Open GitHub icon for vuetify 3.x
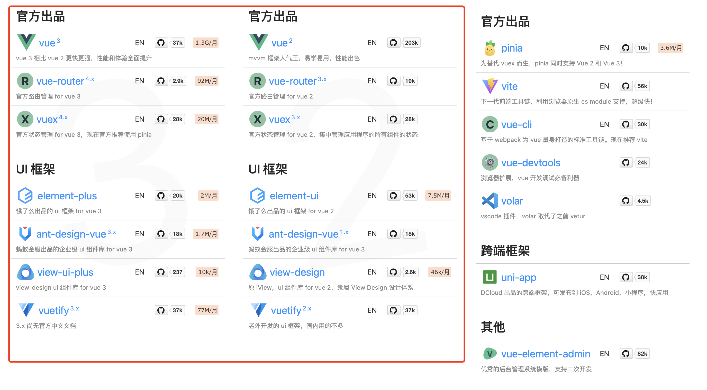This screenshot has width=707, height=390. [x=161, y=310]
